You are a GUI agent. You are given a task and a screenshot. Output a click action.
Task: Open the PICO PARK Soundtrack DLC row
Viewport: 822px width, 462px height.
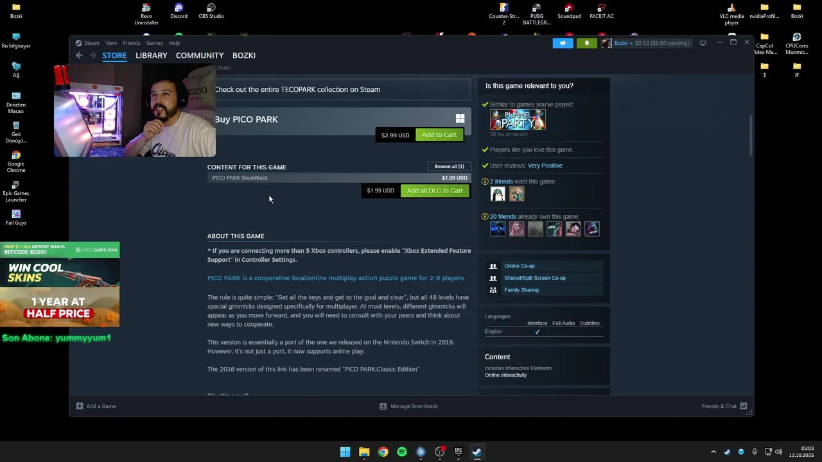[339, 178]
